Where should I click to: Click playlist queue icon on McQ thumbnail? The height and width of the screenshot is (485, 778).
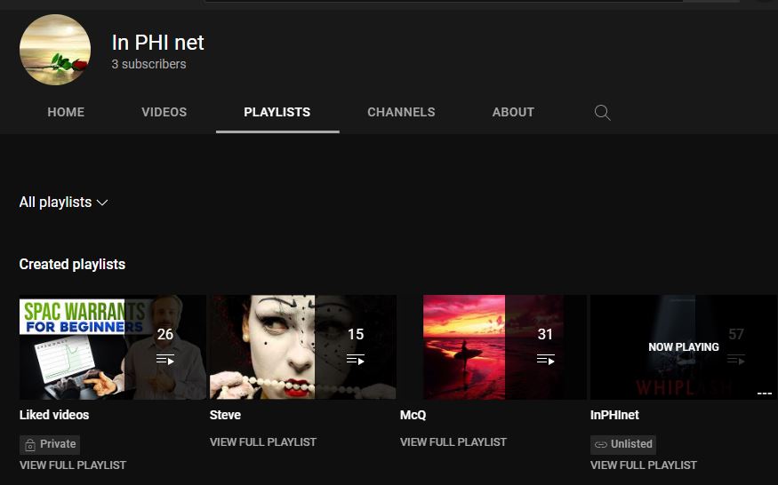pyautogui.click(x=546, y=360)
